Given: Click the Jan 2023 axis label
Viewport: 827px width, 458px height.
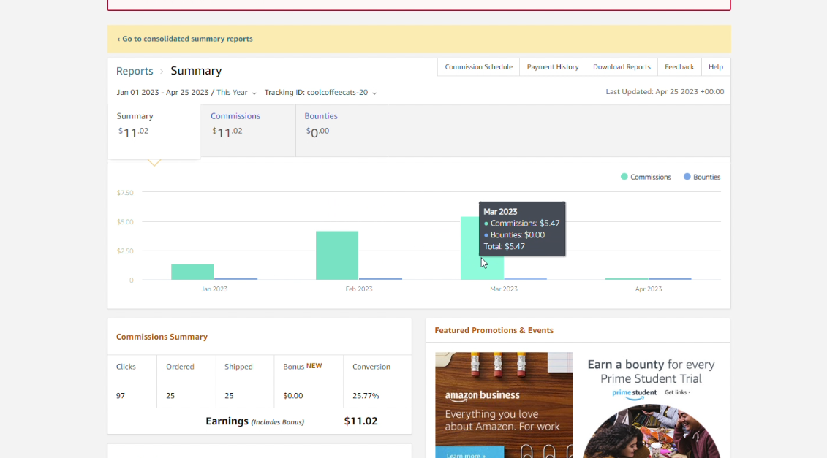Looking at the screenshot, I should [x=214, y=289].
